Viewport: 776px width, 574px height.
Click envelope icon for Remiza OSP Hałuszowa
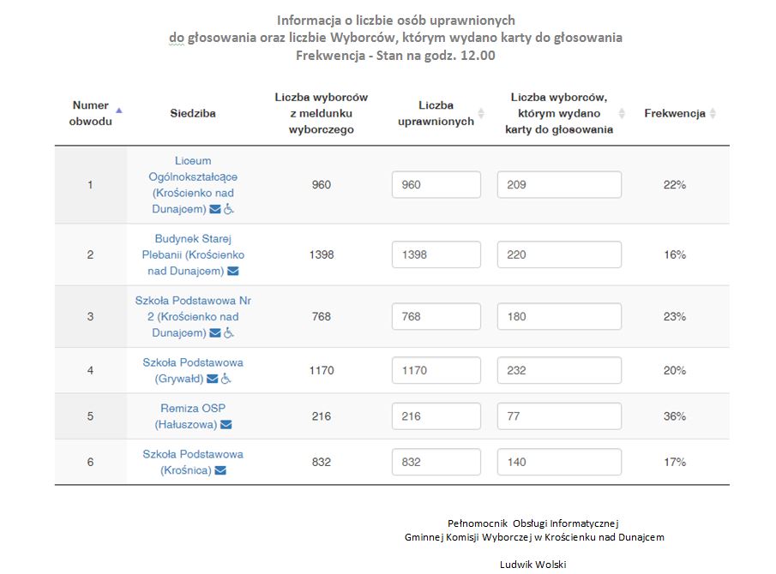click(x=226, y=425)
